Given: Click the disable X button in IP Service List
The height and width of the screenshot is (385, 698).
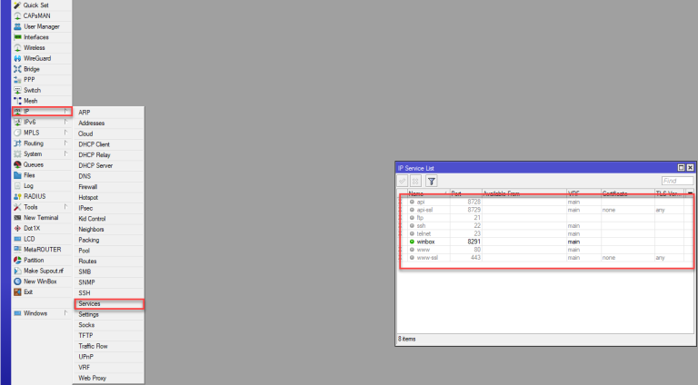Looking at the screenshot, I should tap(415, 181).
